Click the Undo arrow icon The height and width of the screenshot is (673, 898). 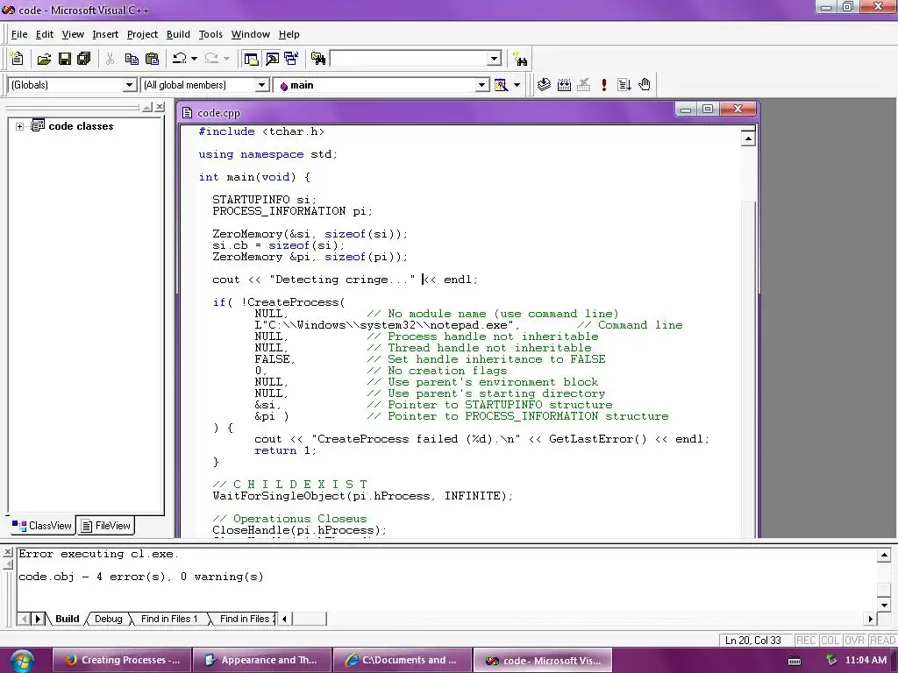pos(179,59)
